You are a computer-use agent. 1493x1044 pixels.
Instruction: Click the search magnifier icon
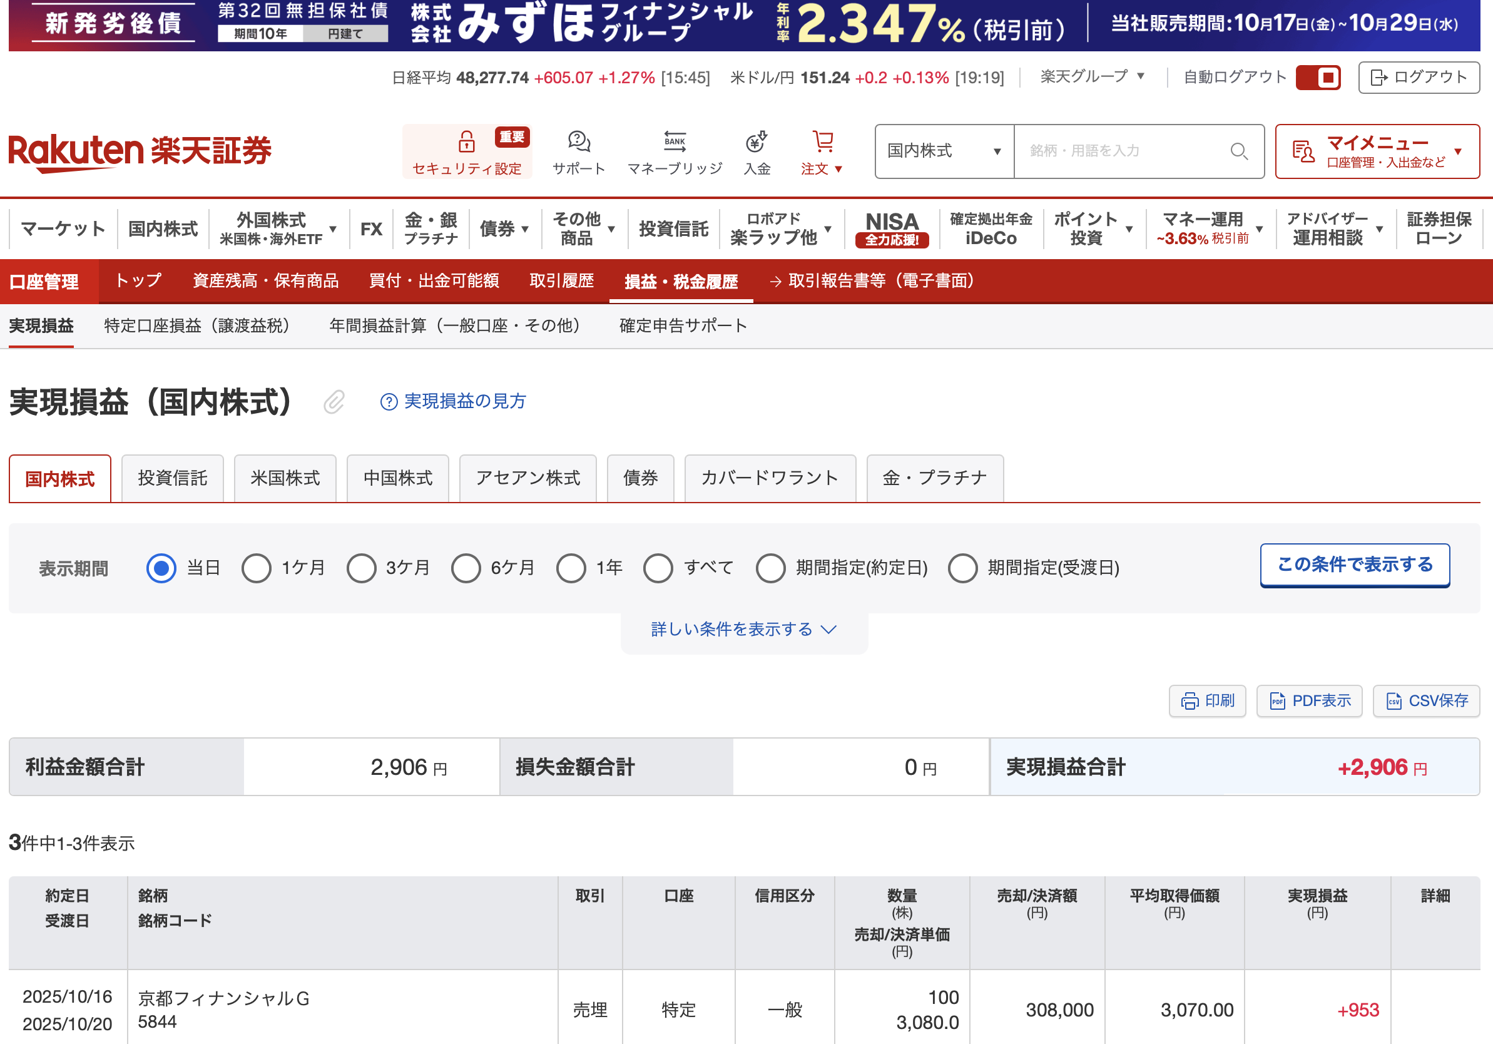1238,151
